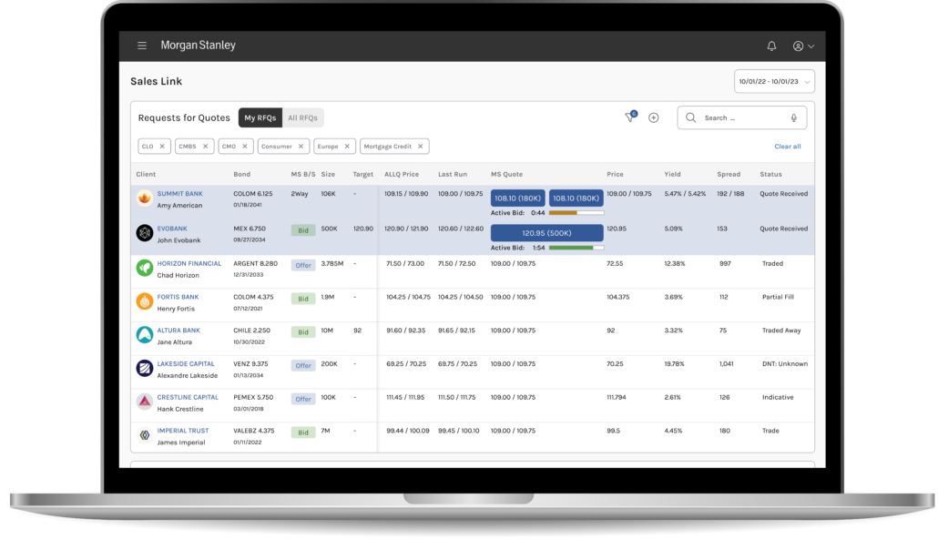
Task: Click the Clear all link
Action: (x=787, y=146)
